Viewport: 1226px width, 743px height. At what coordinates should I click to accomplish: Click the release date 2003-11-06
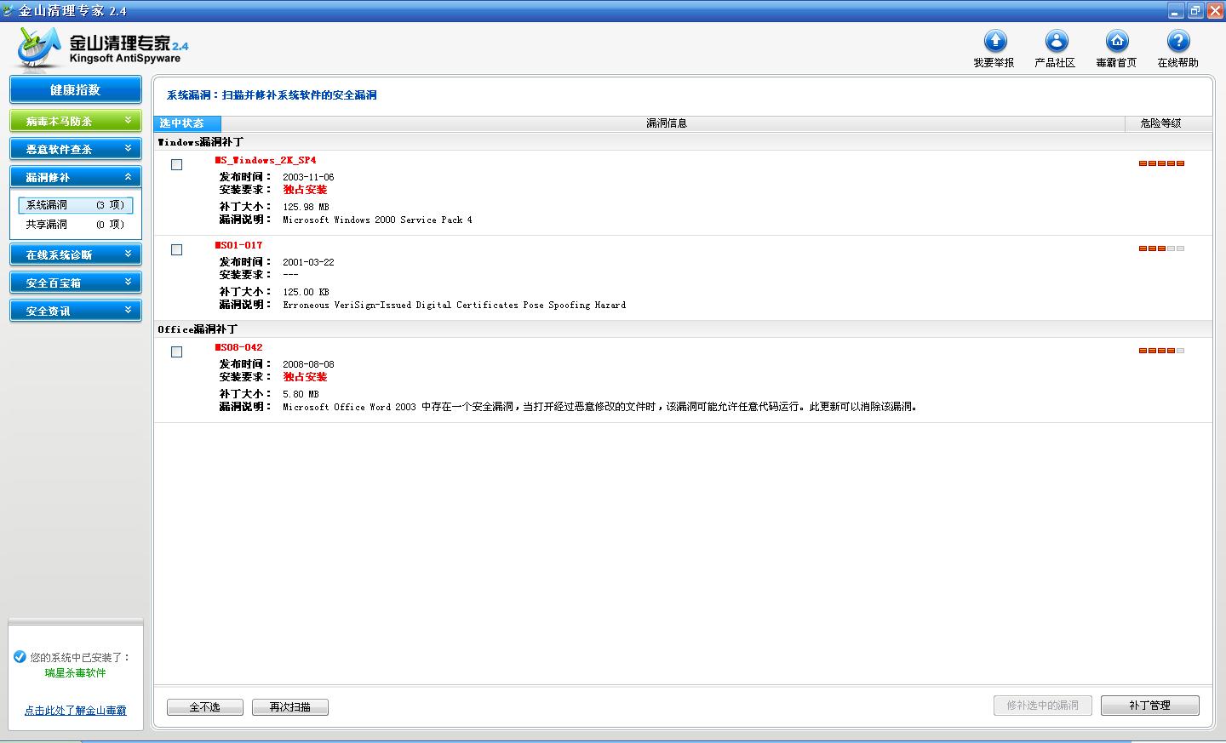[x=308, y=177]
